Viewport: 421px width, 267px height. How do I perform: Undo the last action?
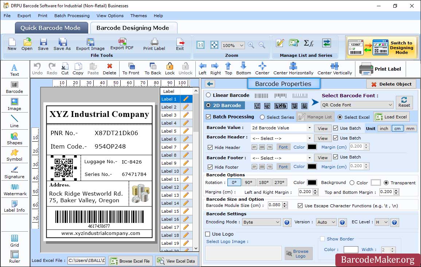click(x=37, y=69)
